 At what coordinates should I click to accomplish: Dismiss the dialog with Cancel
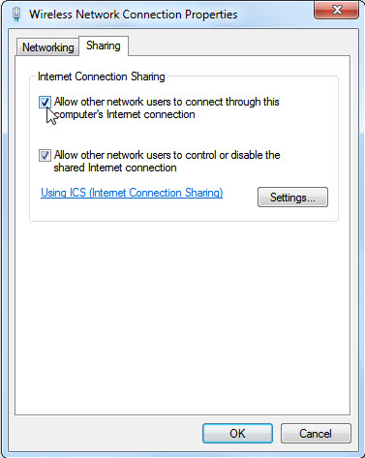tap(316, 434)
